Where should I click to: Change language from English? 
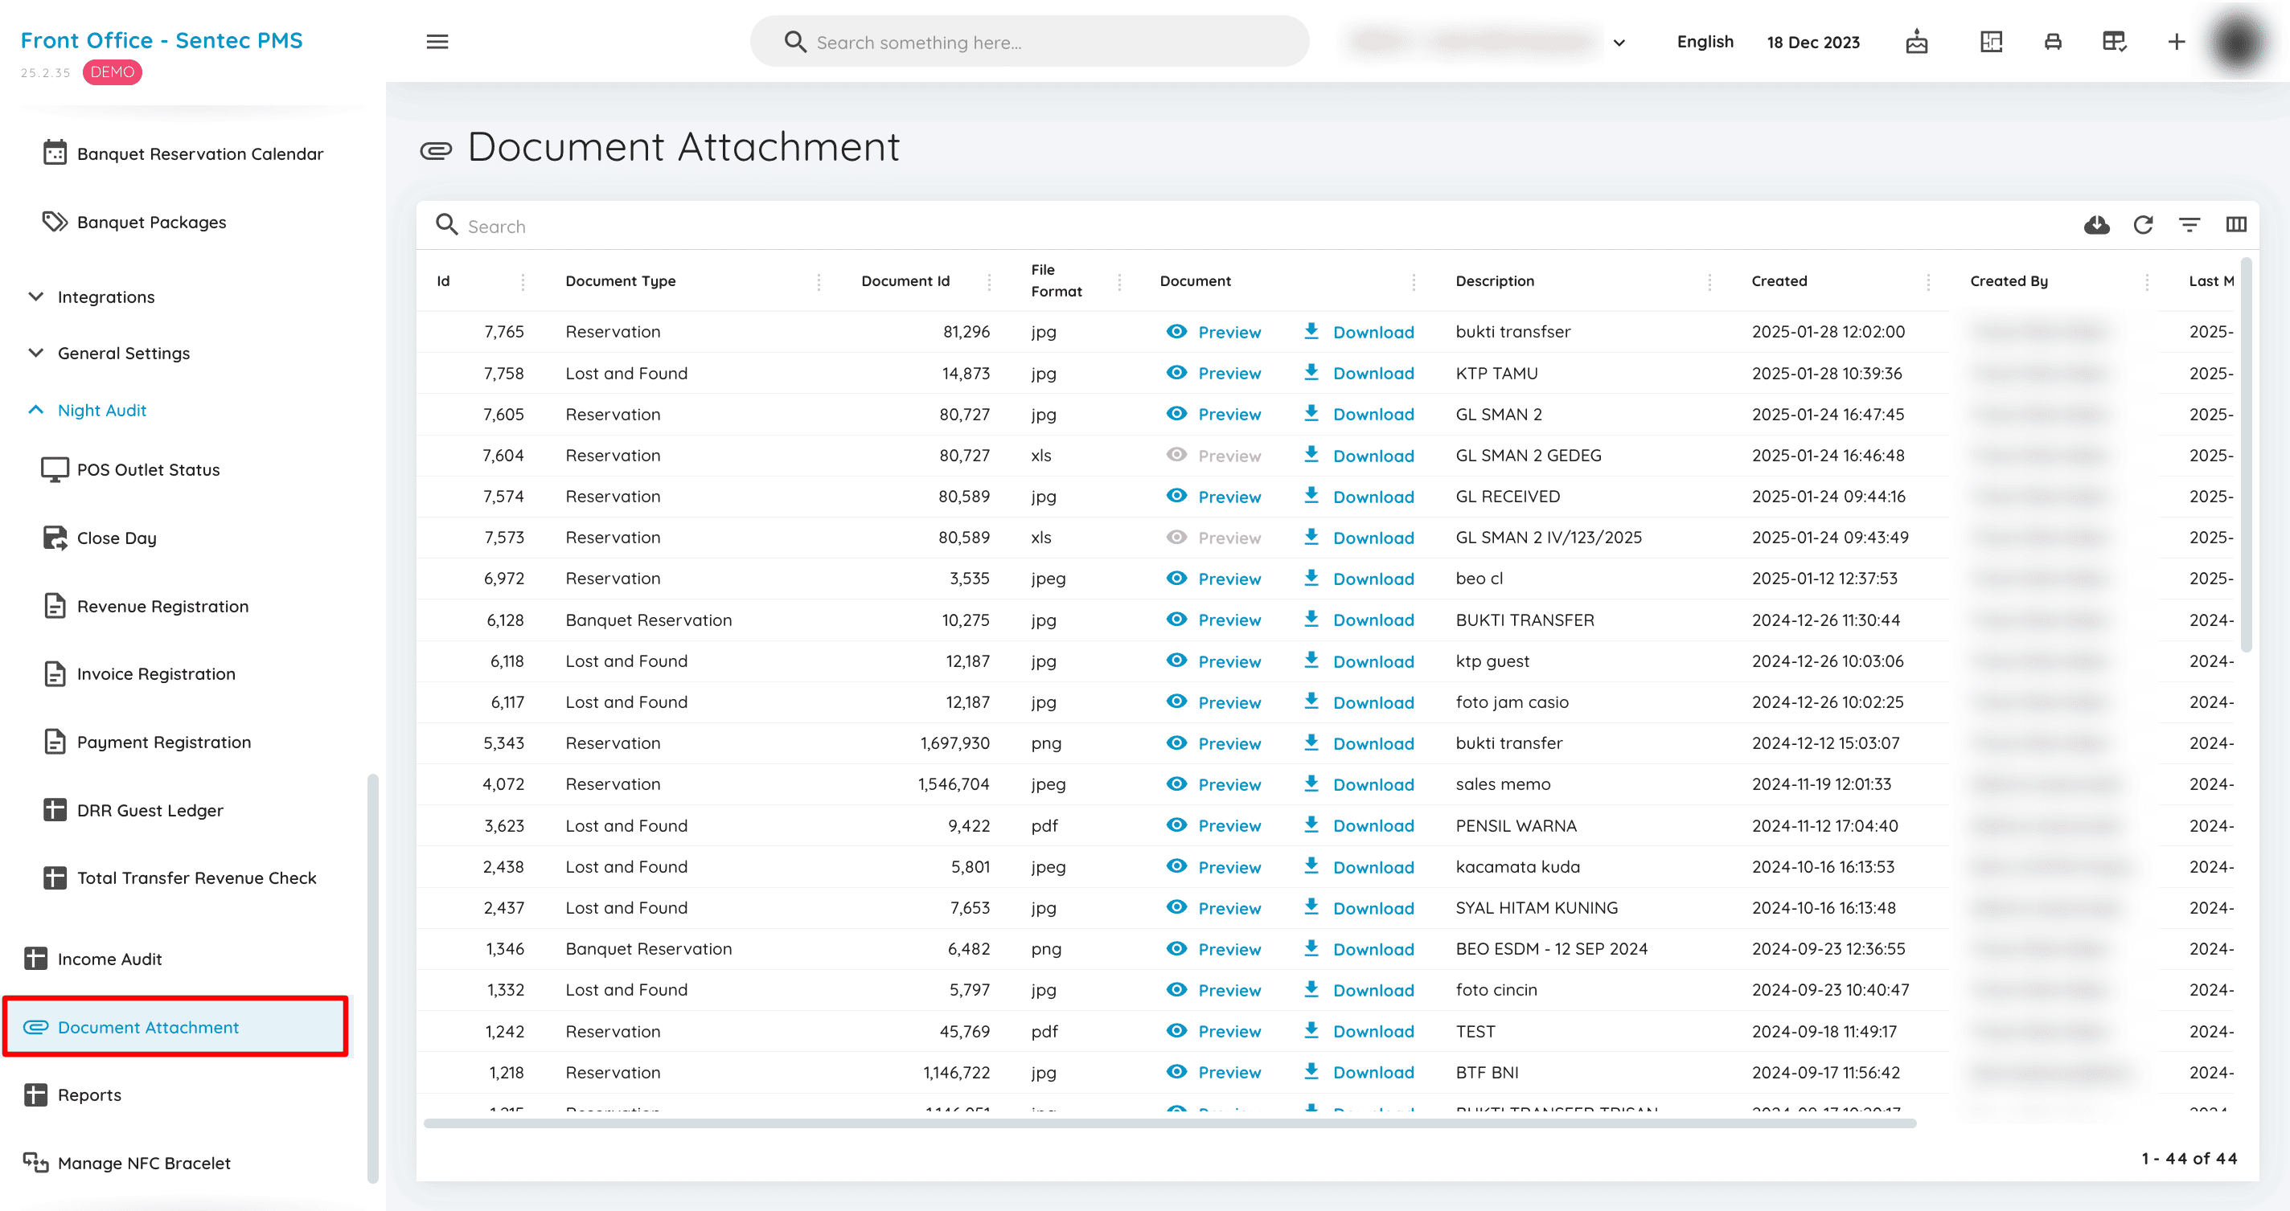click(x=1704, y=42)
